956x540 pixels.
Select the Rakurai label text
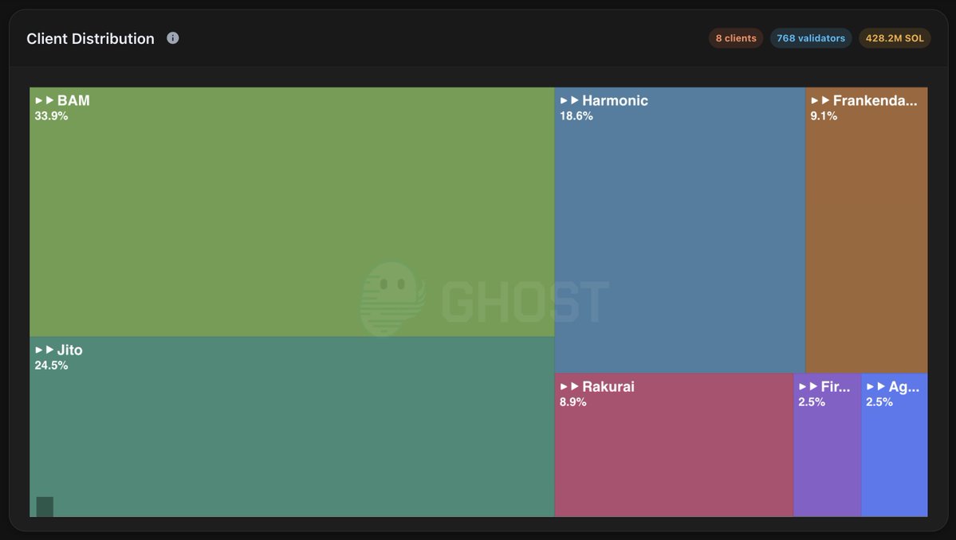(x=608, y=386)
